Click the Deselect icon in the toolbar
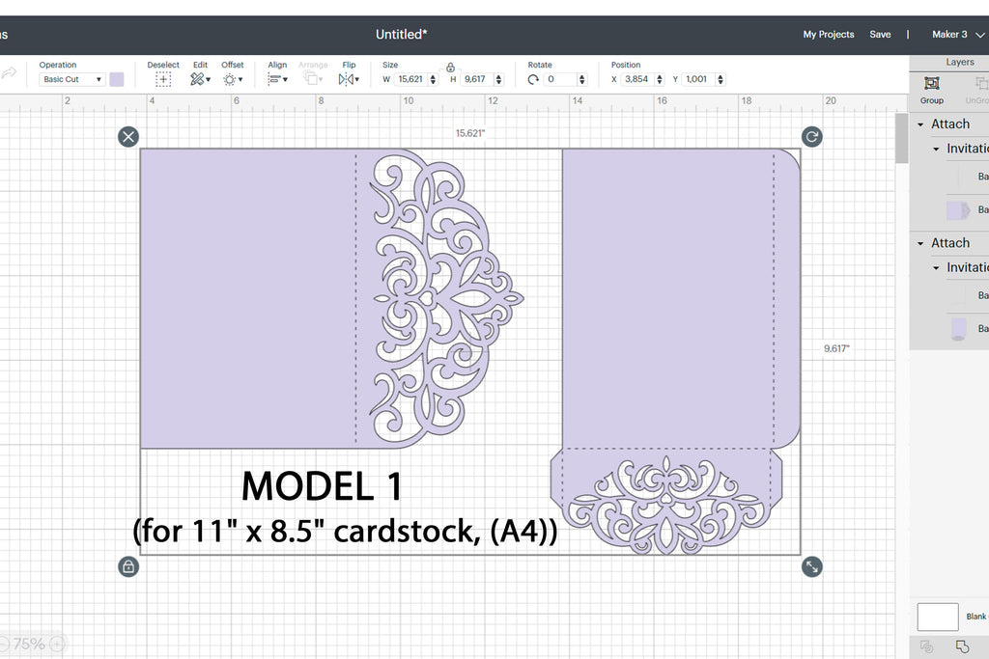Screen dimensions: 989x659 point(163,79)
